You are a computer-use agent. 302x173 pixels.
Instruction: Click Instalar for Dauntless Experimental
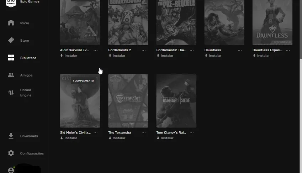[264, 56]
